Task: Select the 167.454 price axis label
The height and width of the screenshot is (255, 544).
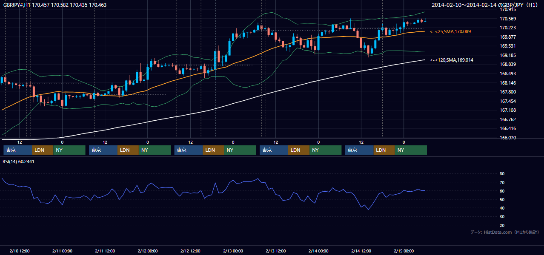Action: [508, 101]
